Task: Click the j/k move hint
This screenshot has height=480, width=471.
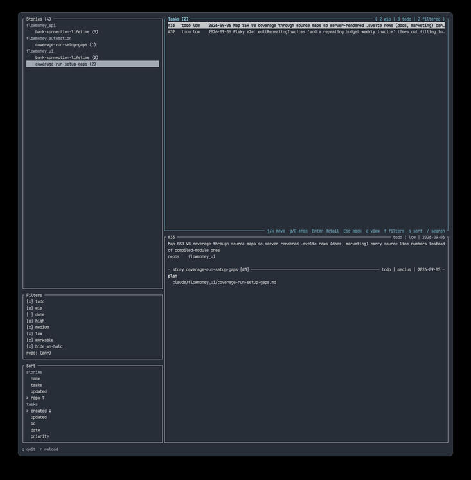Action: (x=276, y=231)
